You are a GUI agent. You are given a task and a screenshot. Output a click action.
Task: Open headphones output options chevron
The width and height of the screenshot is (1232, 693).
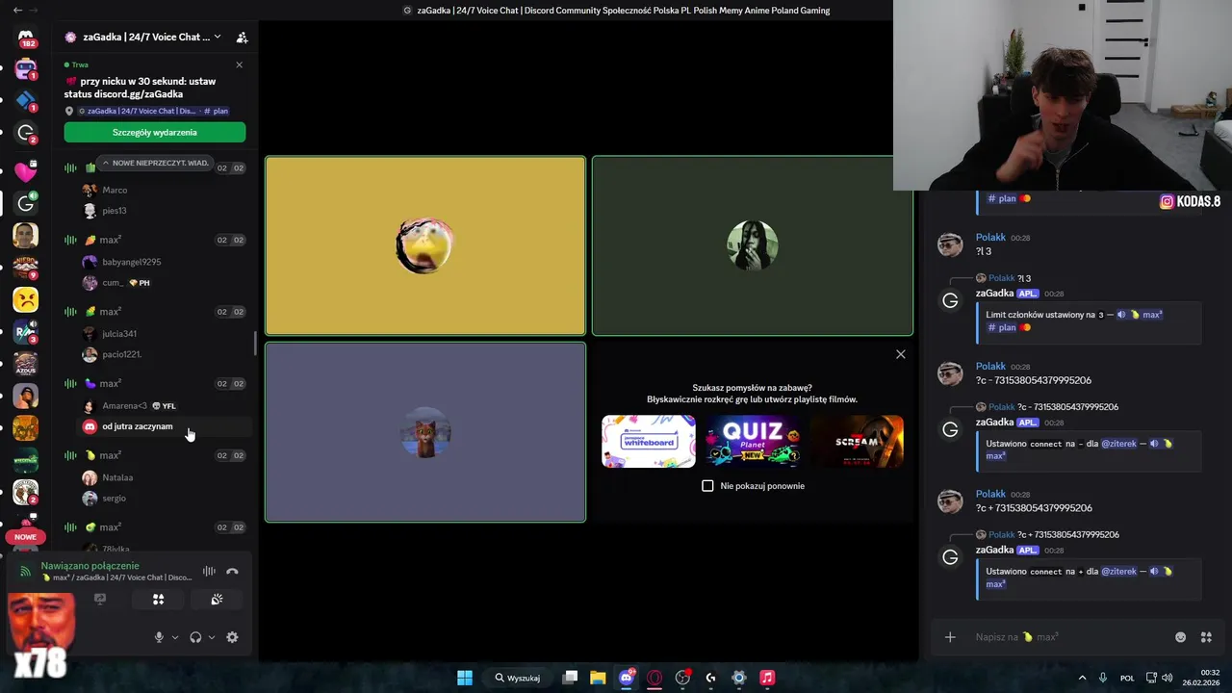coord(211,637)
